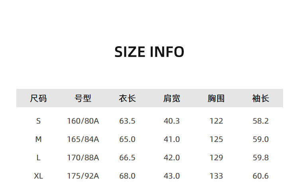Select the 122 chest measurement value
The height and width of the screenshot is (185, 299).
coord(216,121)
